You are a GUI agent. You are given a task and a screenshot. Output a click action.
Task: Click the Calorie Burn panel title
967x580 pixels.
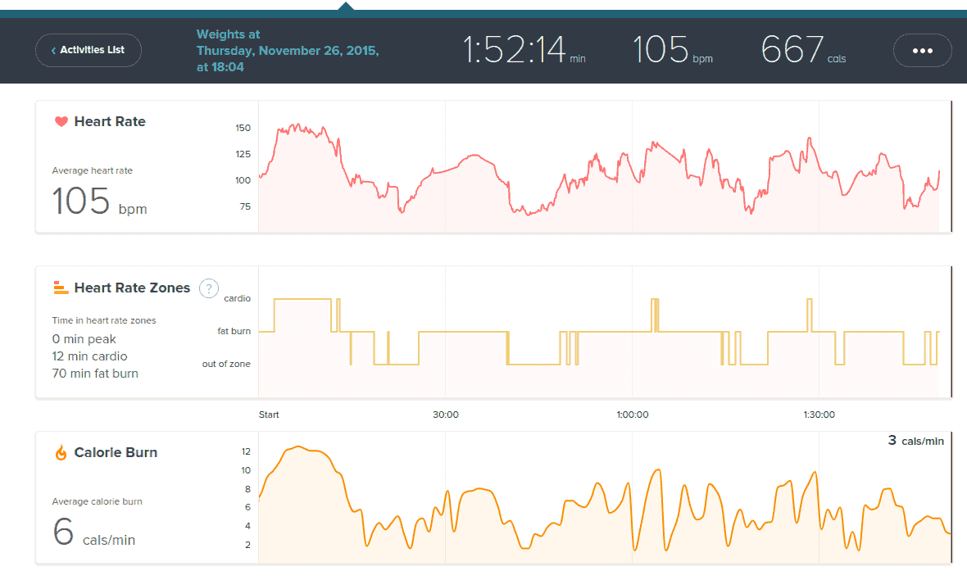coord(116,453)
